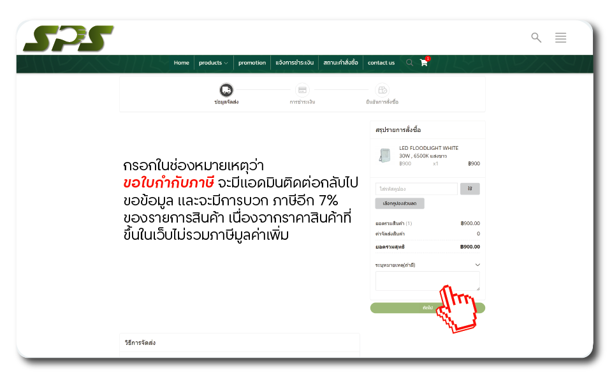Click the contact us link
612x382 pixels.
click(x=381, y=62)
